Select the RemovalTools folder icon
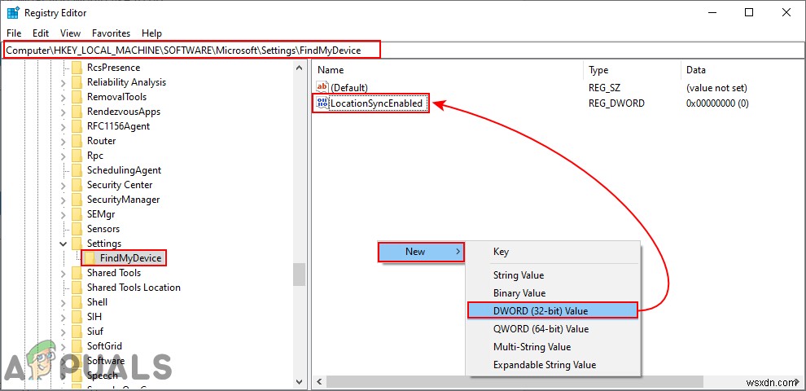 pyautogui.click(x=77, y=97)
